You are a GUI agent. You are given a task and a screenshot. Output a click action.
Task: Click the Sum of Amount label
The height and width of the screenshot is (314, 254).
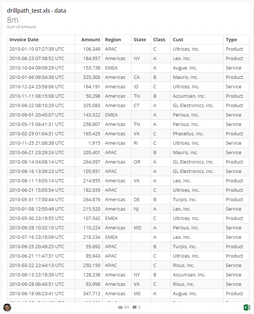pos(21,27)
